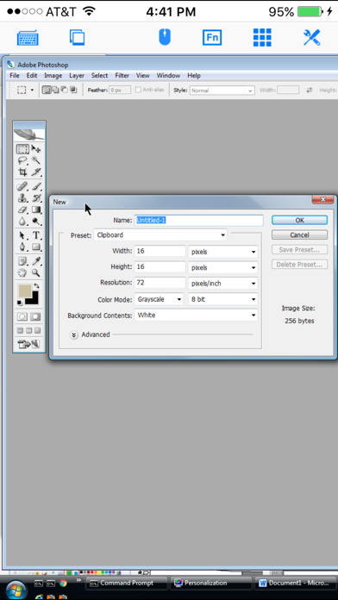This screenshot has height=600, width=338.
Task: Select the History Brush tool
Action: pyautogui.click(x=36, y=198)
